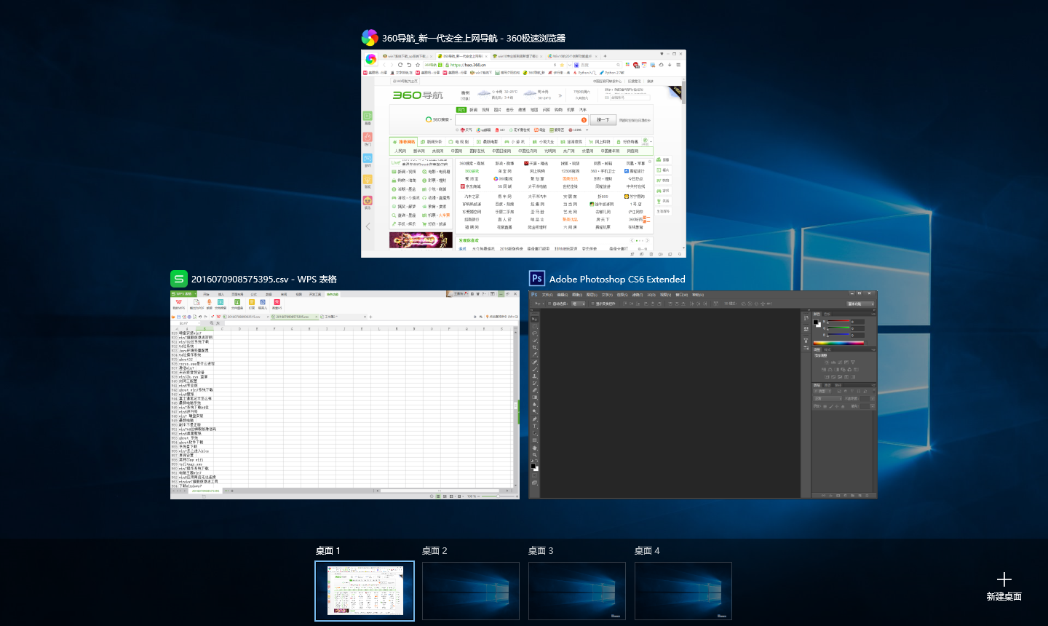This screenshot has height=626, width=1048.
Task: Switch to the 工作簿2 tab in WPS
Action: pyautogui.click(x=330, y=317)
